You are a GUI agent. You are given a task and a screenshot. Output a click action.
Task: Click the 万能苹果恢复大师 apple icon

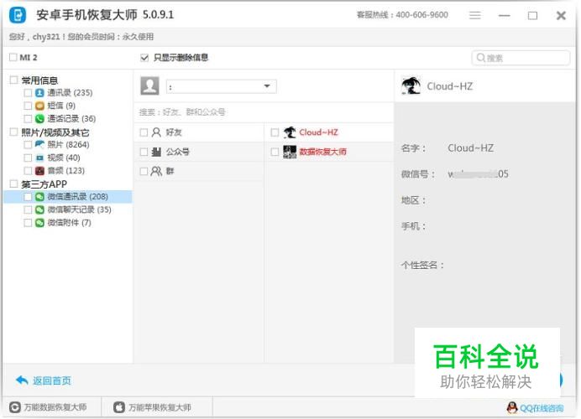click(119, 407)
